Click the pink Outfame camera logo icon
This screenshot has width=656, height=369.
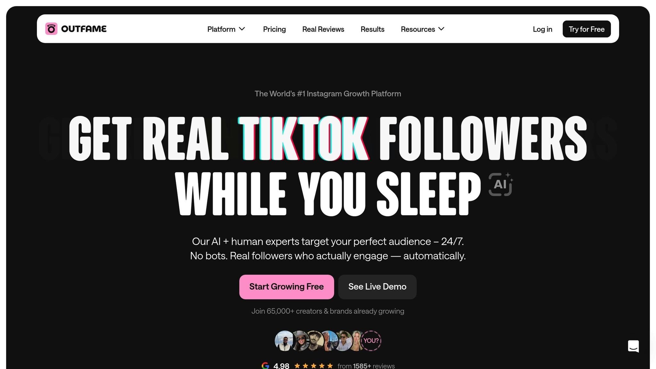click(x=51, y=29)
